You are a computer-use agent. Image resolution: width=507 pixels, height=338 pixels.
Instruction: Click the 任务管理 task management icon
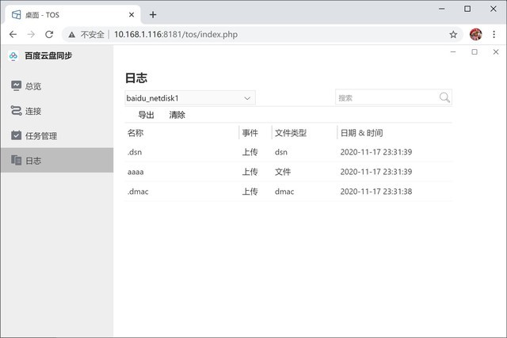coord(16,135)
